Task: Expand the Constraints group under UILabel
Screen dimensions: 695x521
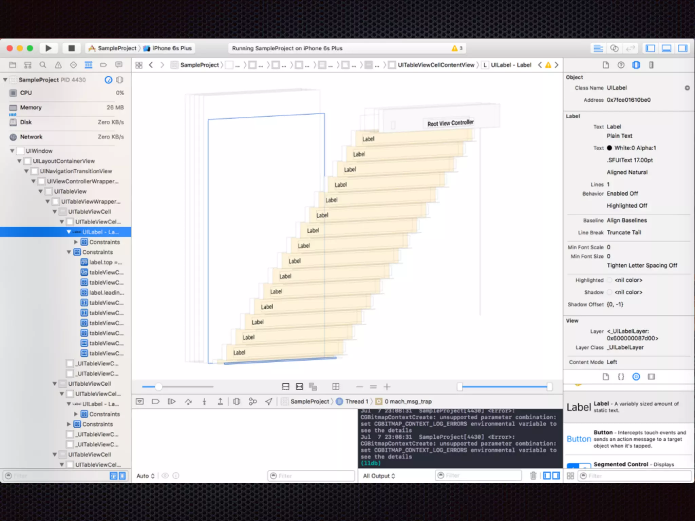Action: tap(76, 242)
